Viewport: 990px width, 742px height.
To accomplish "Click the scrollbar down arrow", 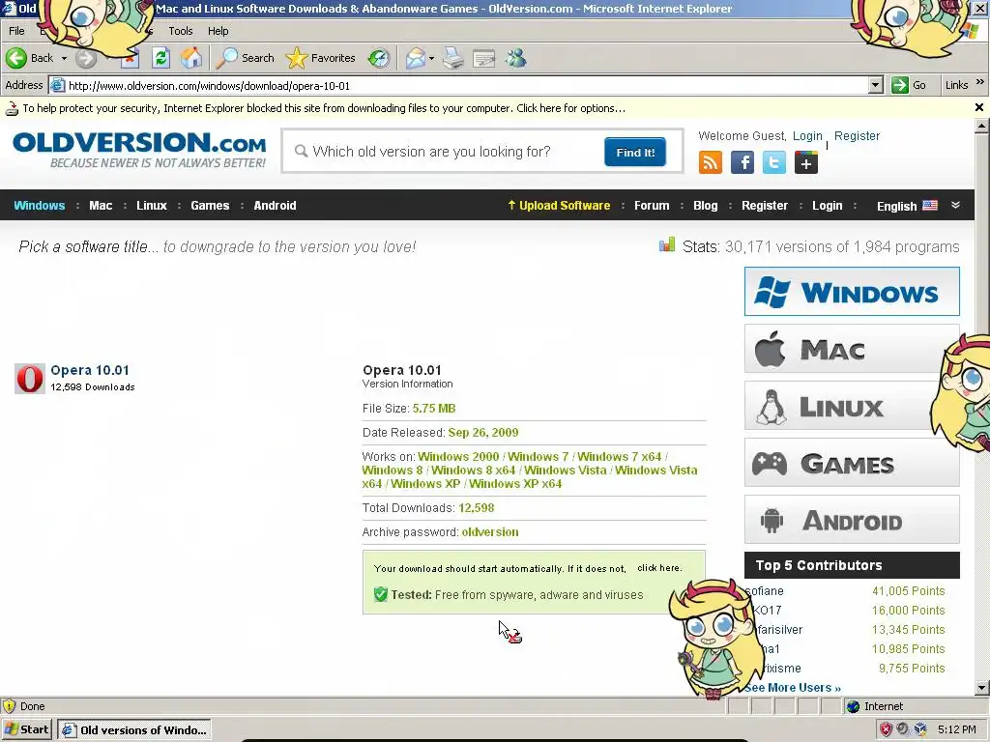I will [981, 688].
